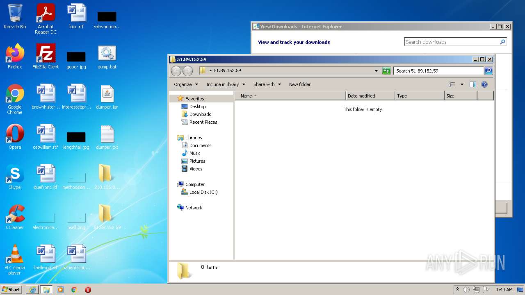
Task: Open VLC media player desktop shortcut
Action: click(15, 260)
